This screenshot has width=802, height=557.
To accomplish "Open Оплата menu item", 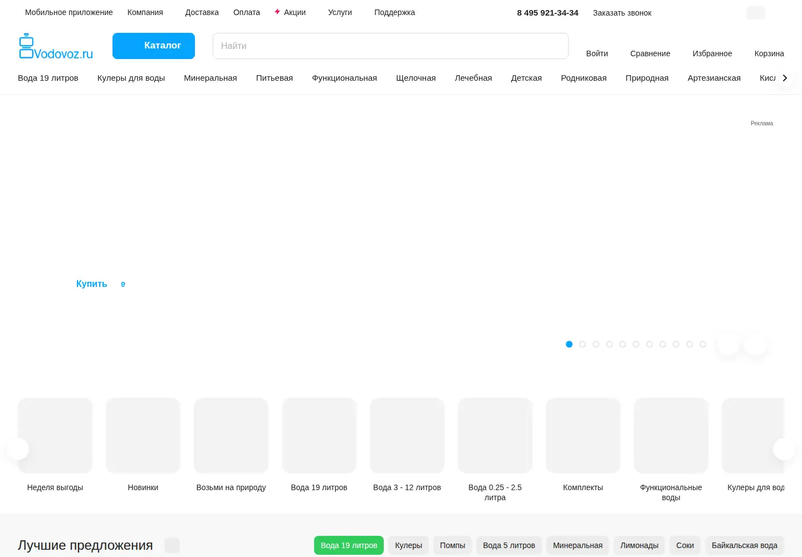I will (x=247, y=12).
